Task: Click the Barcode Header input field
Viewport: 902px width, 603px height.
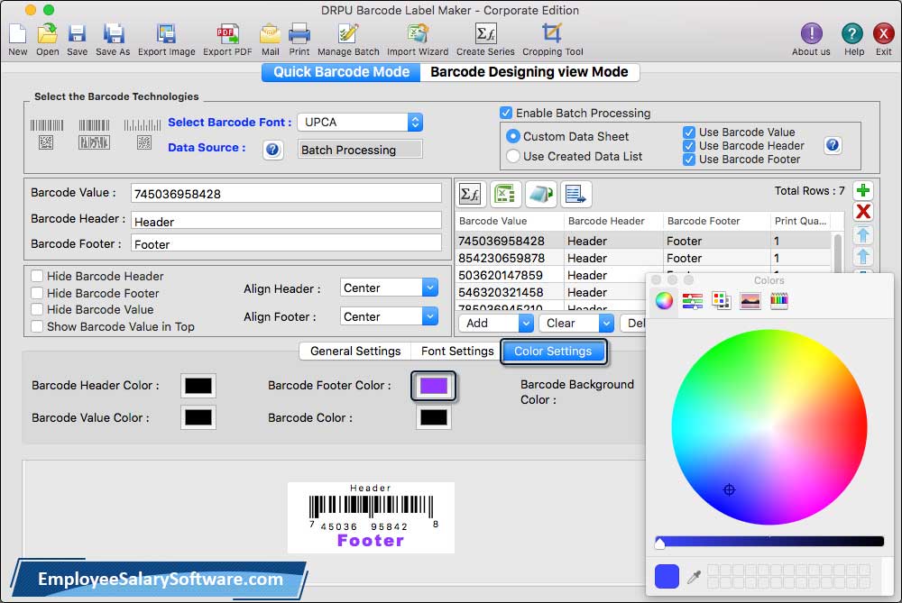Action: coord(286,222)
